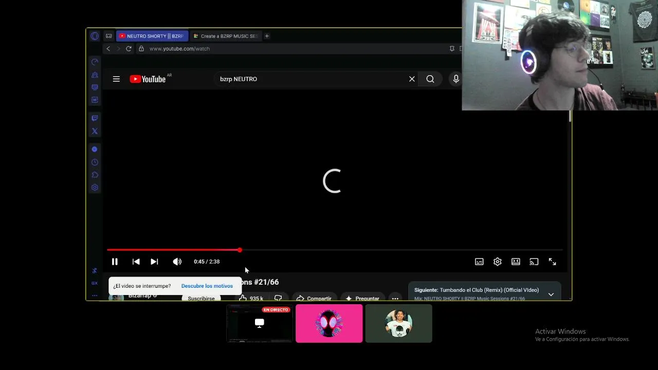Search with the magnifying glass button
Image resolution: width=658 pixels, height=370 pixels.
click(x=430, y=79)
